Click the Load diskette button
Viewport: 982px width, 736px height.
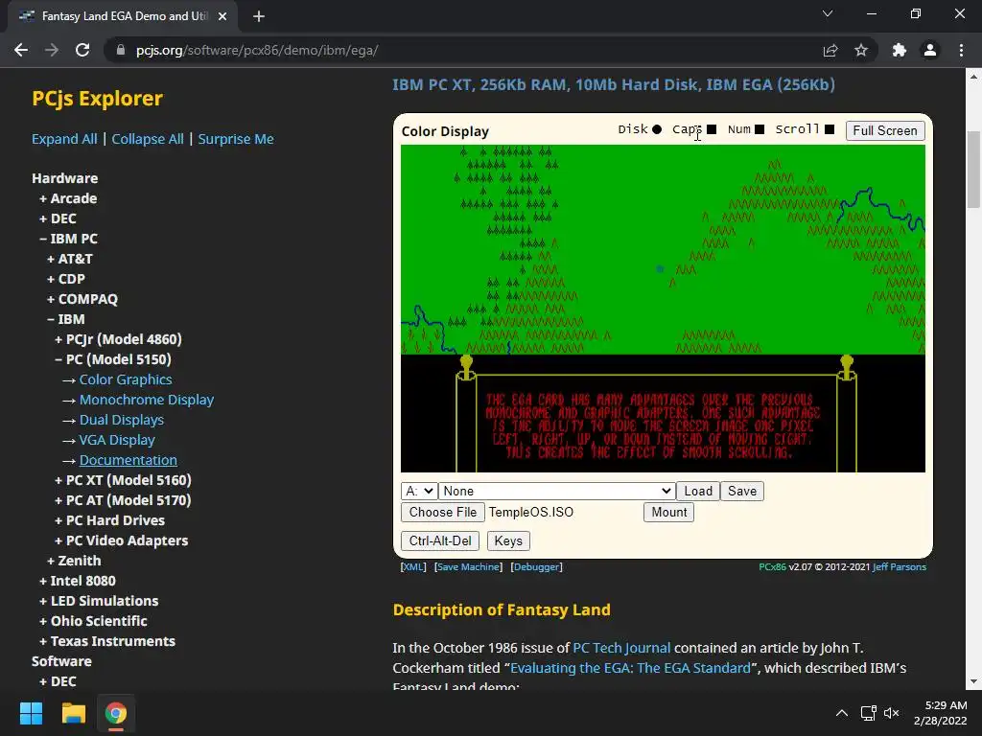tap(698, 491)
